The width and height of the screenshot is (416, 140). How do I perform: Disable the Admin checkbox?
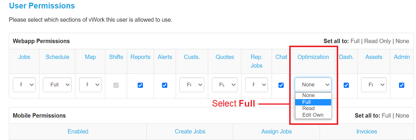(x=401, y=85)
